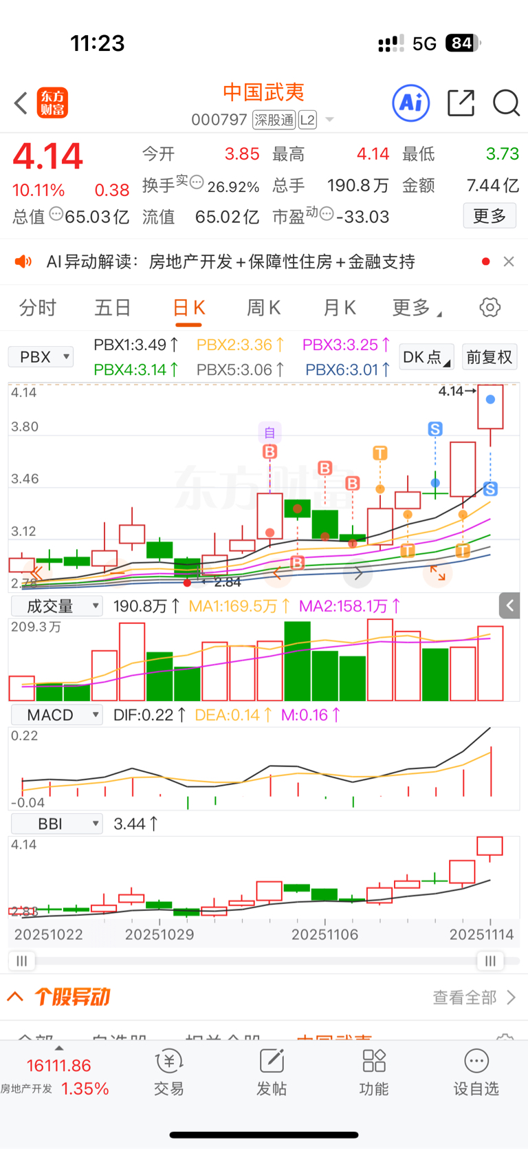Tap 市盈 info bubble icon

coord(327,213)
